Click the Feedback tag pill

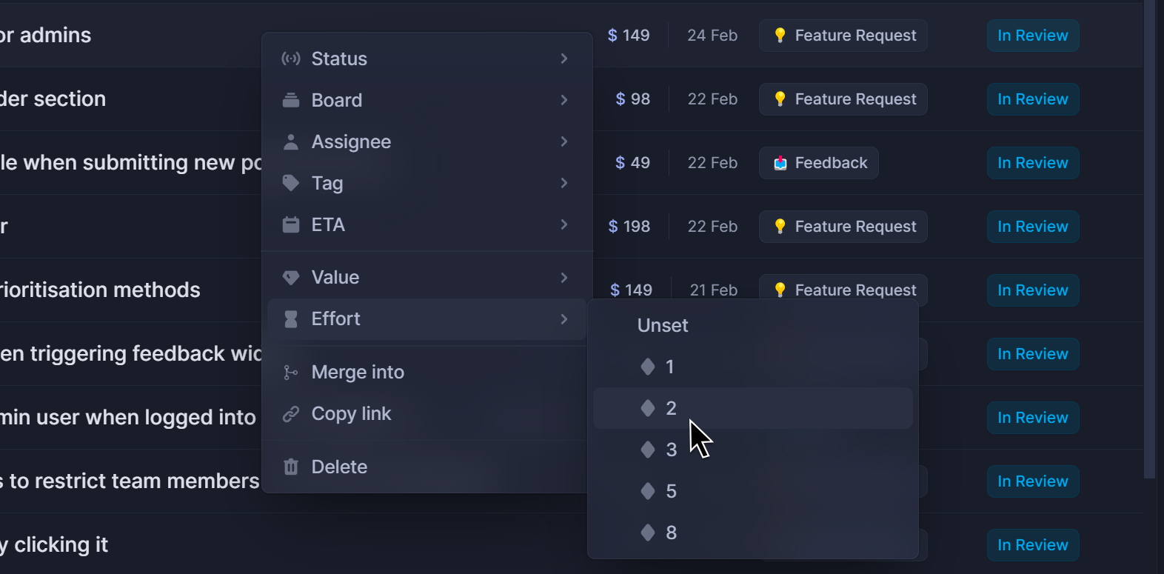pyautogui.click(x=818, y=163)
